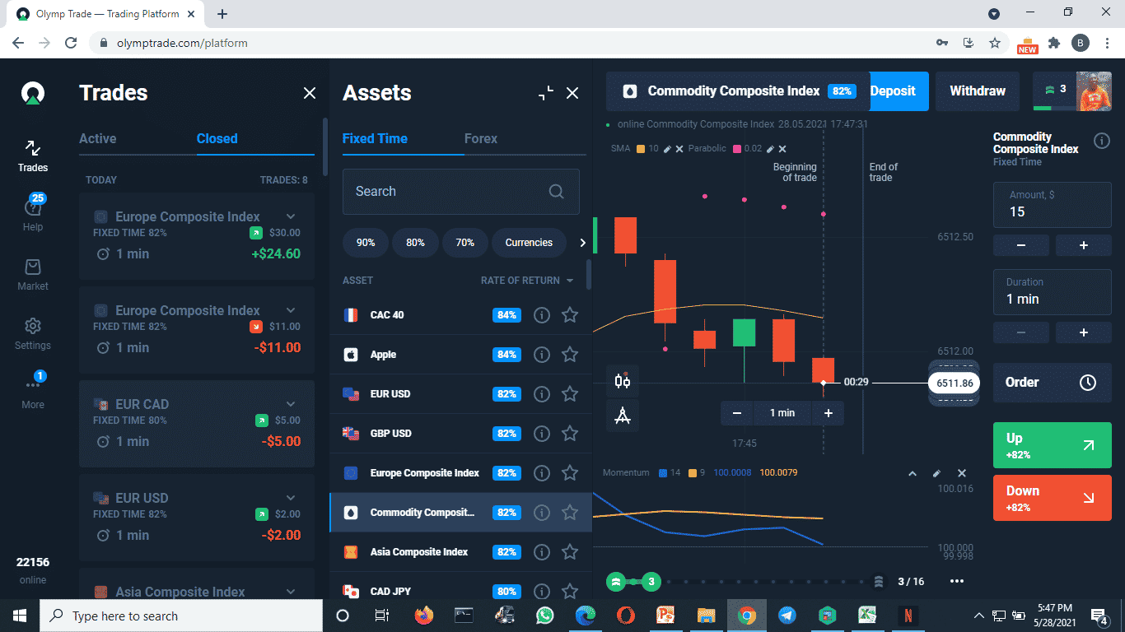Image resolution: width=1125 pixels, height=632 pixels.
Task: Edit the SMA indicator settings pencil
Action: pyautogui.click(x=667, y=149)
